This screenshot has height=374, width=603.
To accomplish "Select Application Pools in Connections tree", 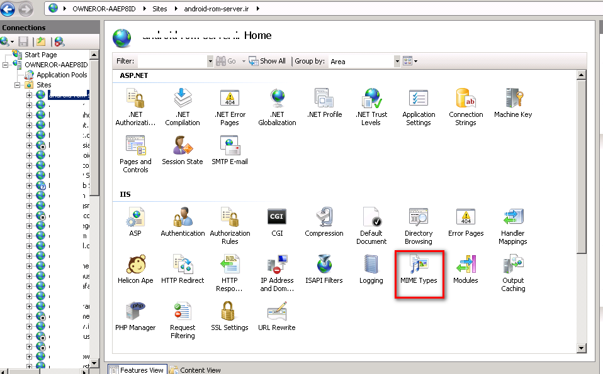I will click(x=61, y=75).
